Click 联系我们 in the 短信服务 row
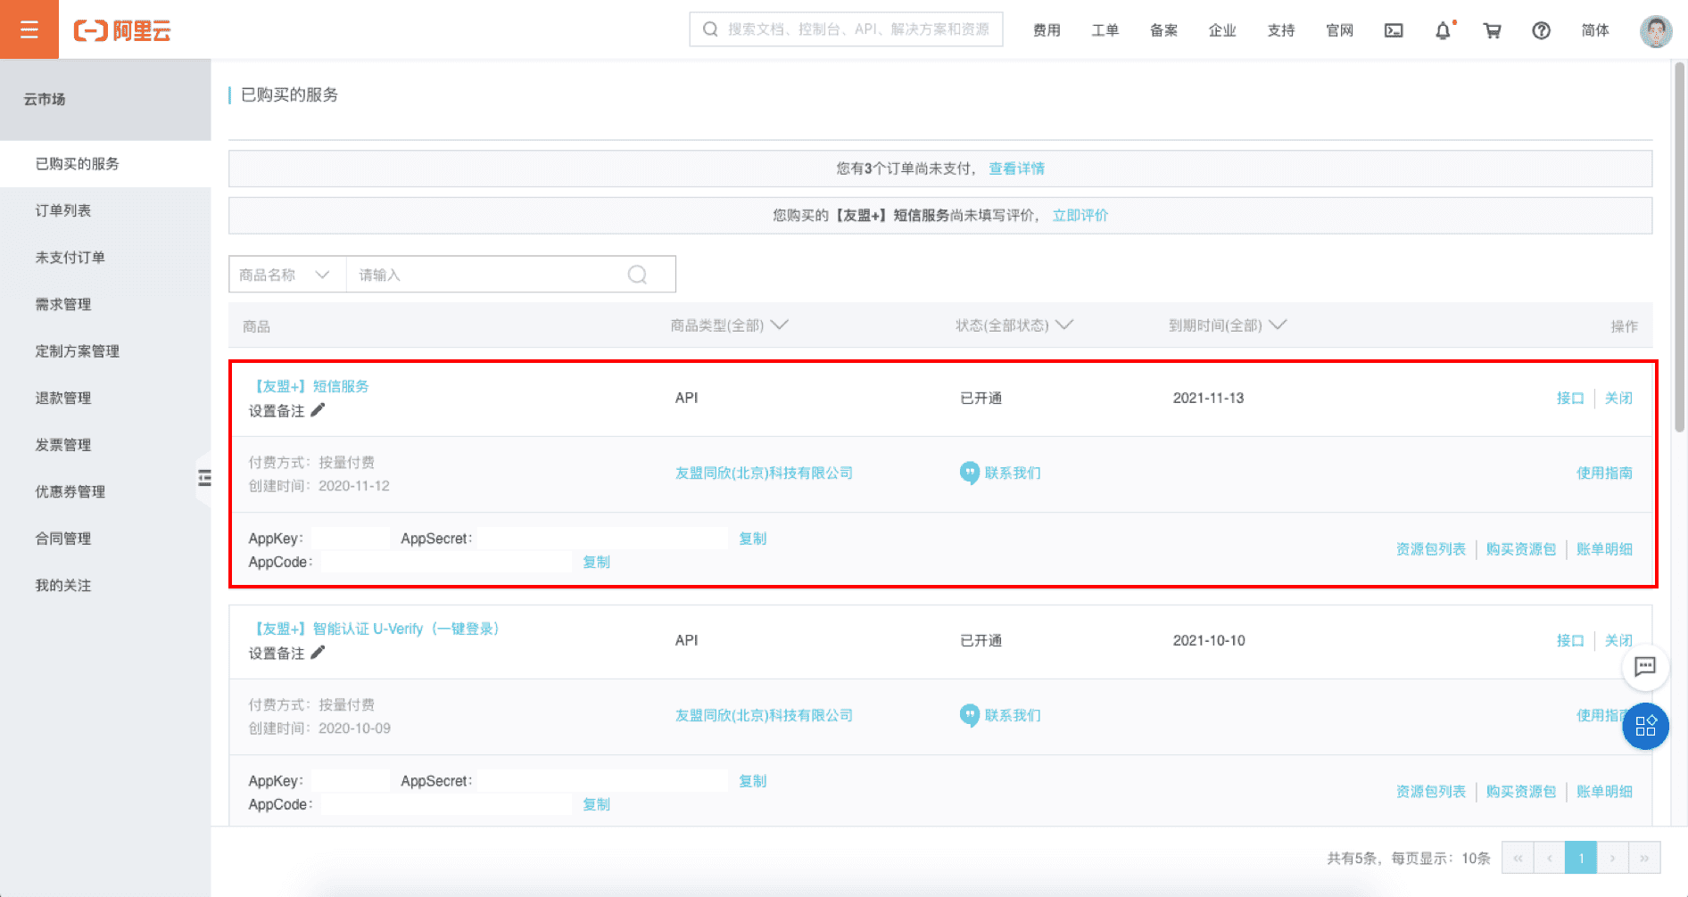The width and height of the screenshot is (1688, 897). [x=1000, y=473]
